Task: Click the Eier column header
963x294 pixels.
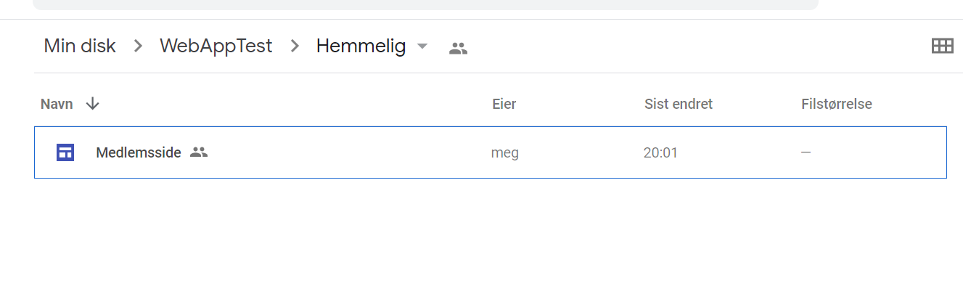Action: [504, 104]
